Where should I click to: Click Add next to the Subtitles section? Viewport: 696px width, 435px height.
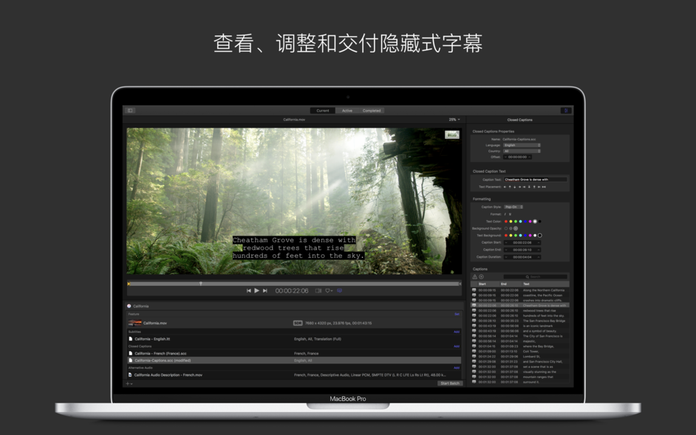(x=457, y=331)
